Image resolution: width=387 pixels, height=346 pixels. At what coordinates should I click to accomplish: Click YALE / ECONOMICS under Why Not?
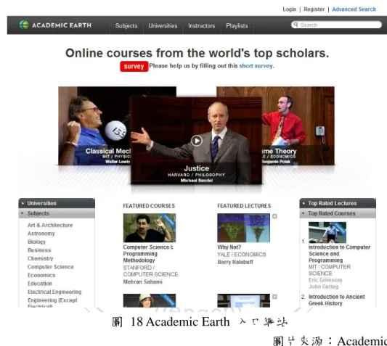242,255
